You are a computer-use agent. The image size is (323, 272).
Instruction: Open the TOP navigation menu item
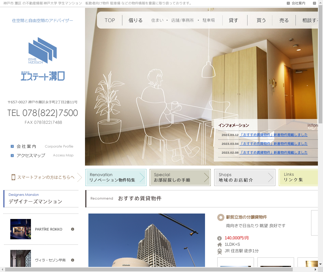(x=109, y=20)
